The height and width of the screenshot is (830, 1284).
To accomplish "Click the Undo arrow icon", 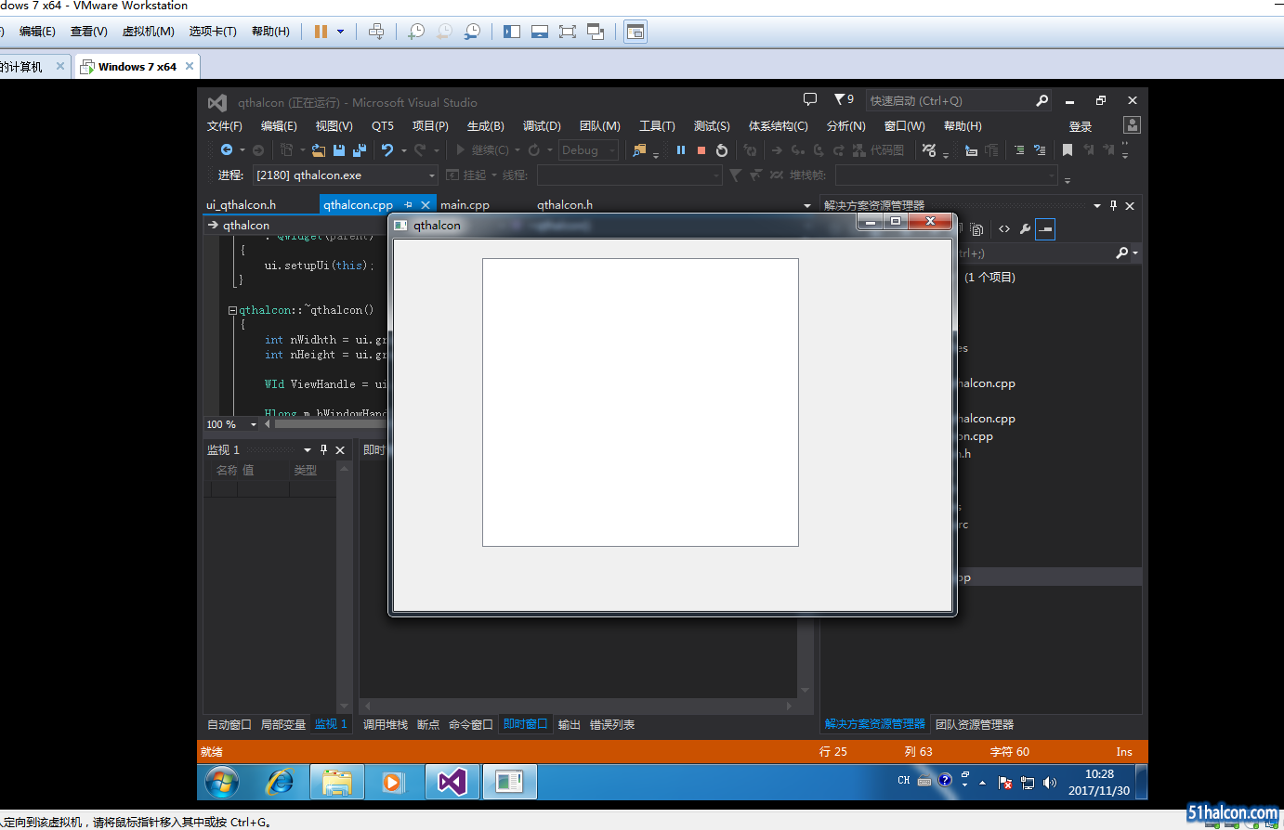I will pyautogui.click(x=387, y=150).
